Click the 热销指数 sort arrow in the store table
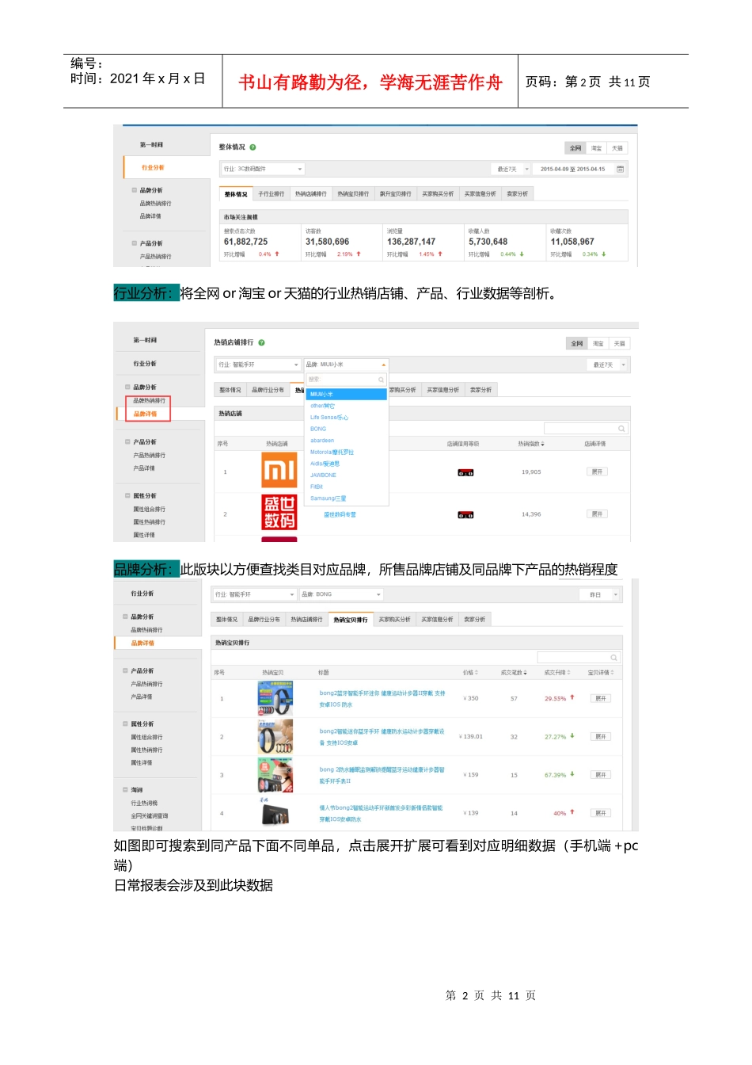 click(543, 445)
